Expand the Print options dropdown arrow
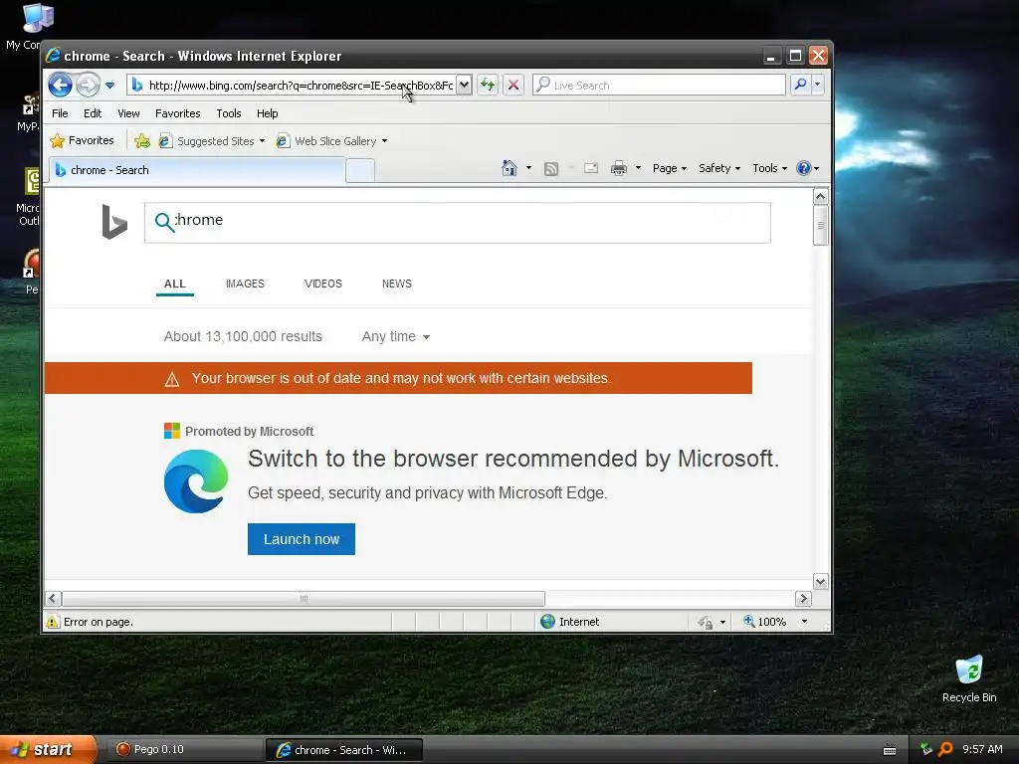The height and width of the screenshot is (764, 1019). [638, 168]
